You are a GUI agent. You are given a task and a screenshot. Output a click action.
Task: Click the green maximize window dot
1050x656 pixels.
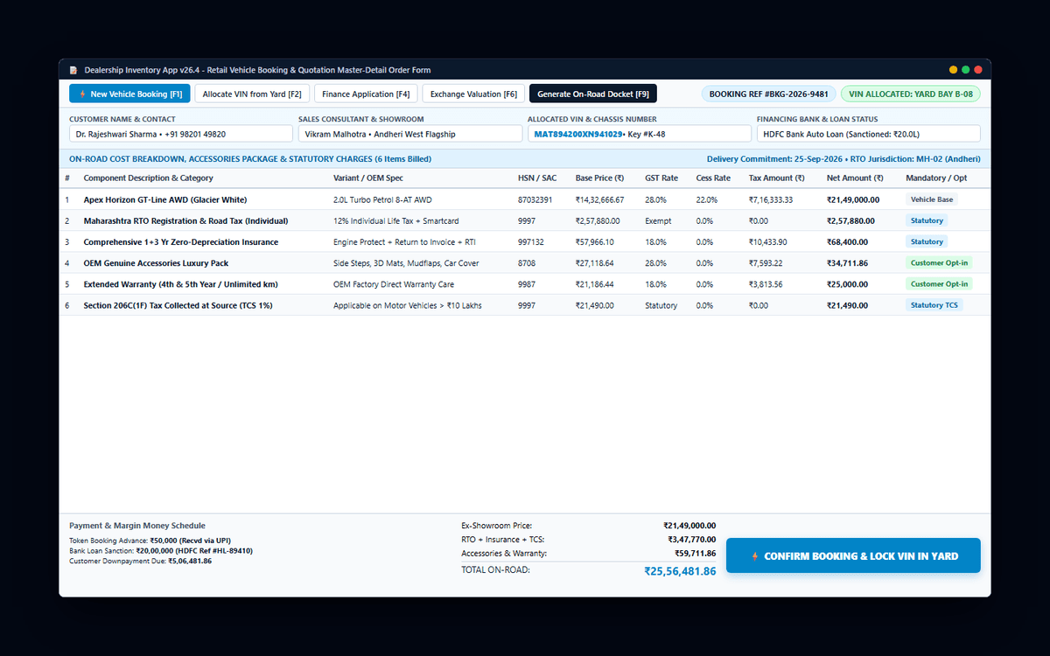point(966,70)
